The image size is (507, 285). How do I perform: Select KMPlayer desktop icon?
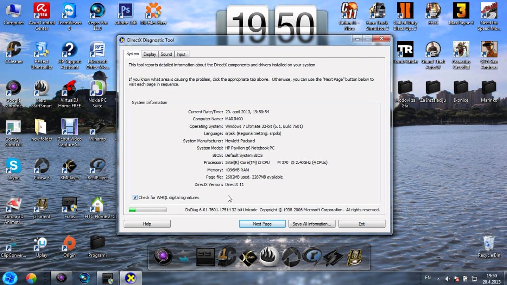(69, 169)
